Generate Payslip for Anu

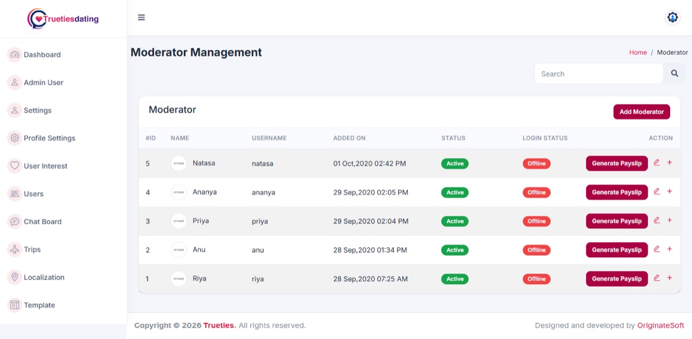point(616,250)
